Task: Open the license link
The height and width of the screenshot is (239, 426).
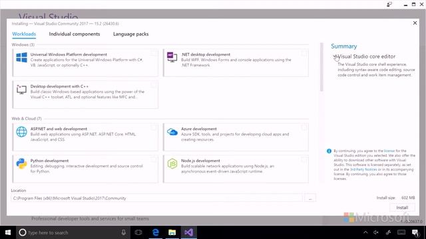Action: click(x=389, y=151)
